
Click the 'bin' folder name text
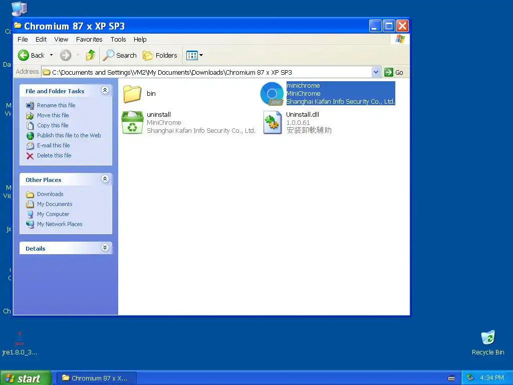click(x=151, y=94)
